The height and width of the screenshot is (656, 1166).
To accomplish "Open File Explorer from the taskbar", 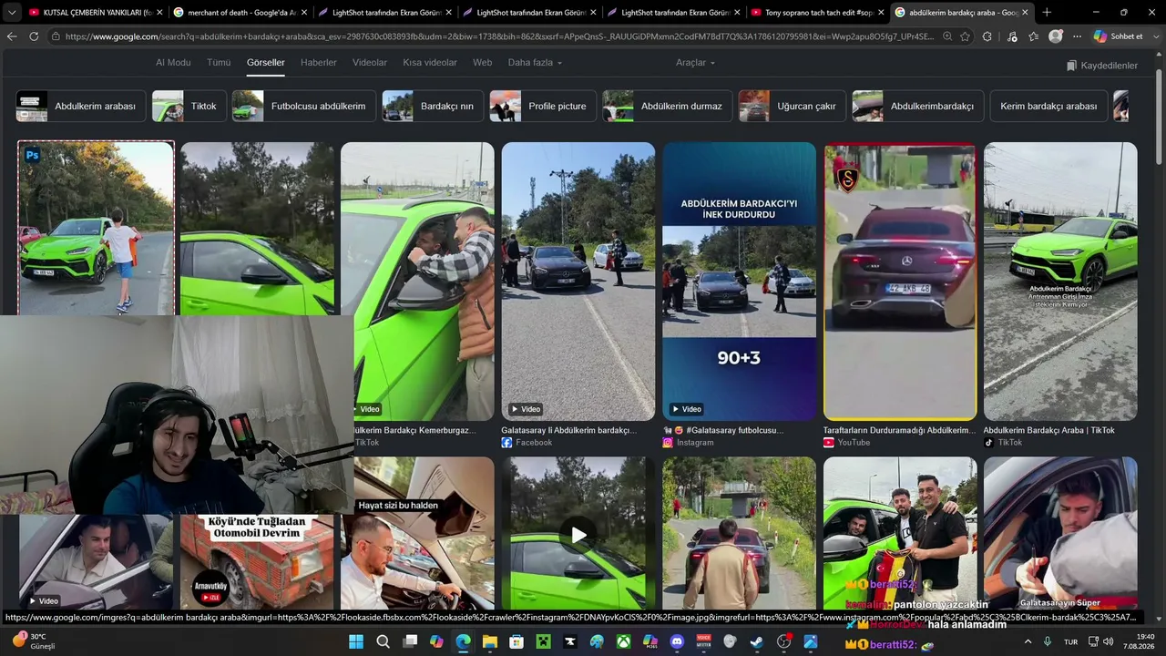I will click(x=490, y=641).
